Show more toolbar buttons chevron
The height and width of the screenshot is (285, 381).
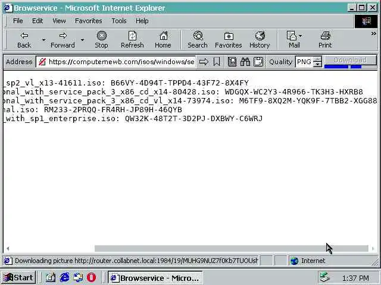(373, 34)
